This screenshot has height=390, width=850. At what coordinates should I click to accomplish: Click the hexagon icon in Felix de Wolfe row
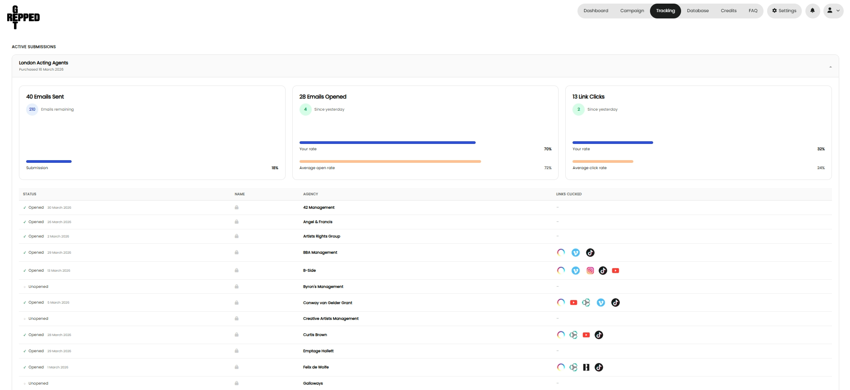coord(573,367)
